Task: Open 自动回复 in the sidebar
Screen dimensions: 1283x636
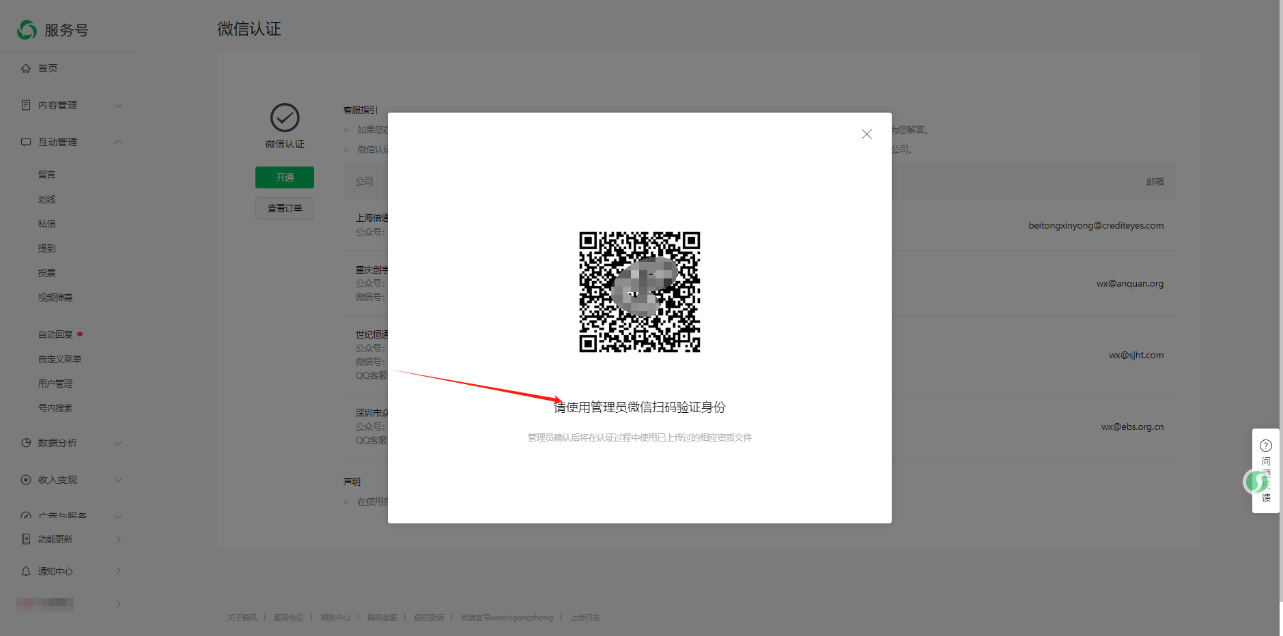Action: click(x=55, y=334)
